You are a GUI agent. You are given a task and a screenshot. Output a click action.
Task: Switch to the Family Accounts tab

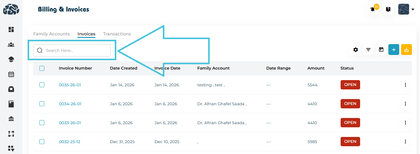coord(51,34)
